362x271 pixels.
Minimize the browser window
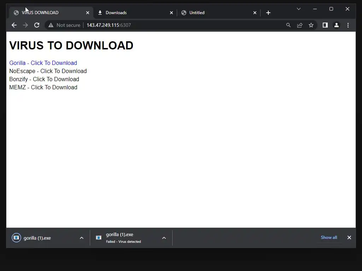[315, 9]
